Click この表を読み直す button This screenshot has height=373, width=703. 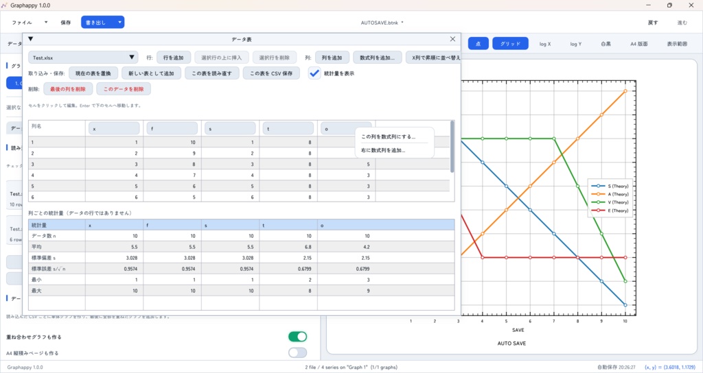211,73
